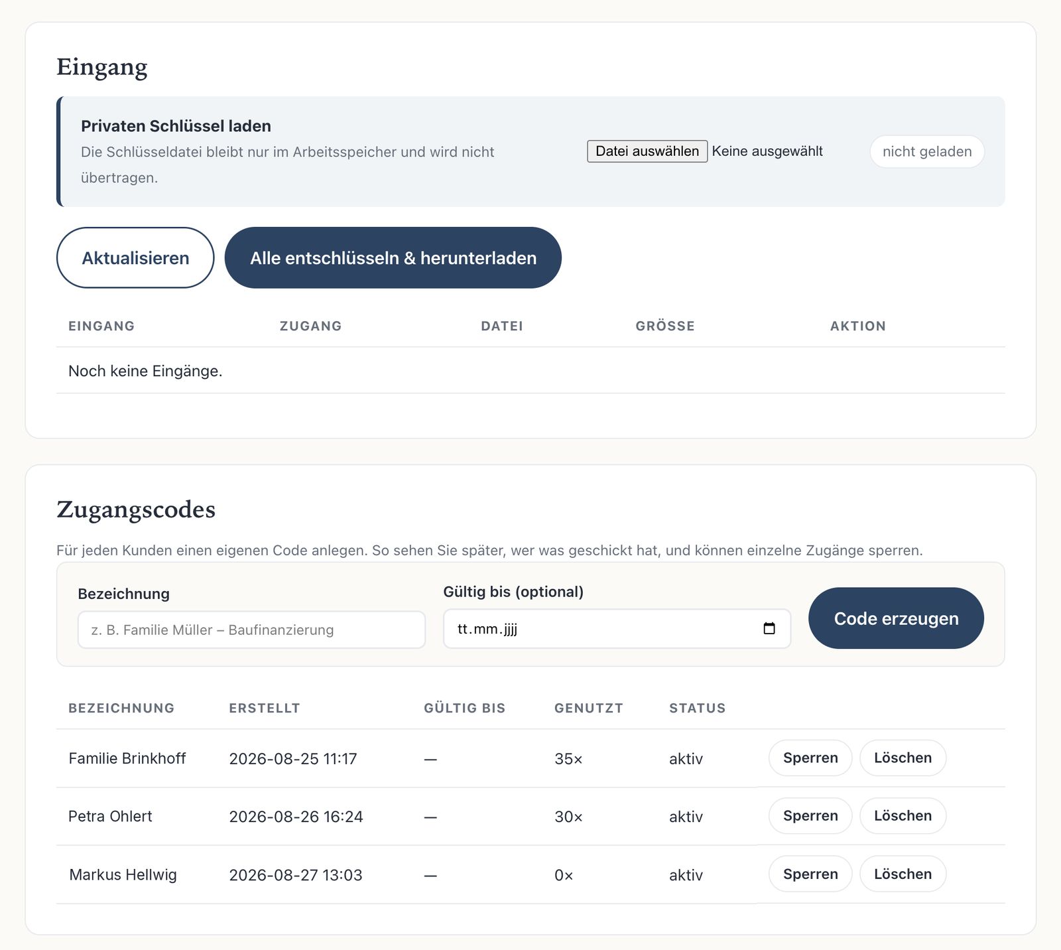Select the 'Petra Ohlert' name cell
This screenshot has height=950, width=1061.
pos(110,816)
